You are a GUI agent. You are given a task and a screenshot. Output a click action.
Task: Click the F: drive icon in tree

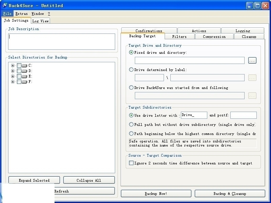[24, 82]
